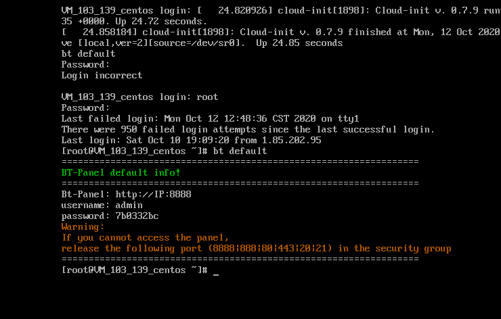Click the separator line below the port warning

coord(240,259)
